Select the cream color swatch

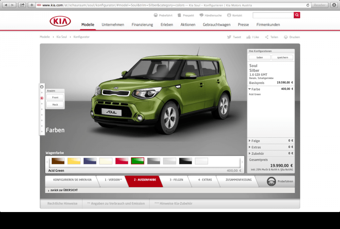point(106,161)
